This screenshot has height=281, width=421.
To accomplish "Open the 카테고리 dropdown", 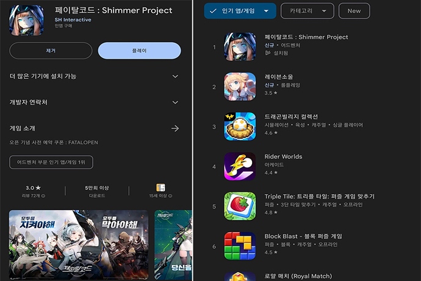I will [307, 11].
